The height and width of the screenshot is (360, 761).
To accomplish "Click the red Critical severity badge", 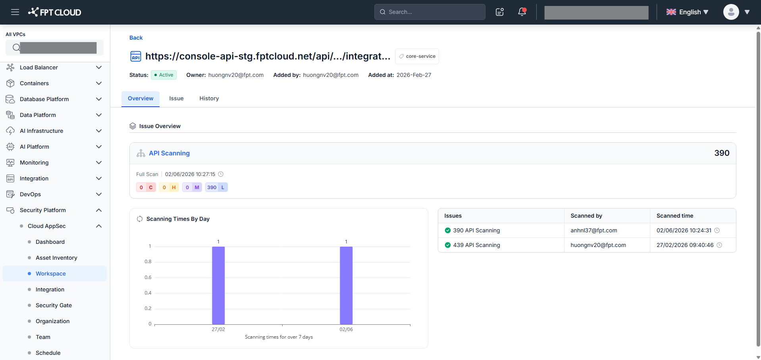I will click(x=146, y=188).
